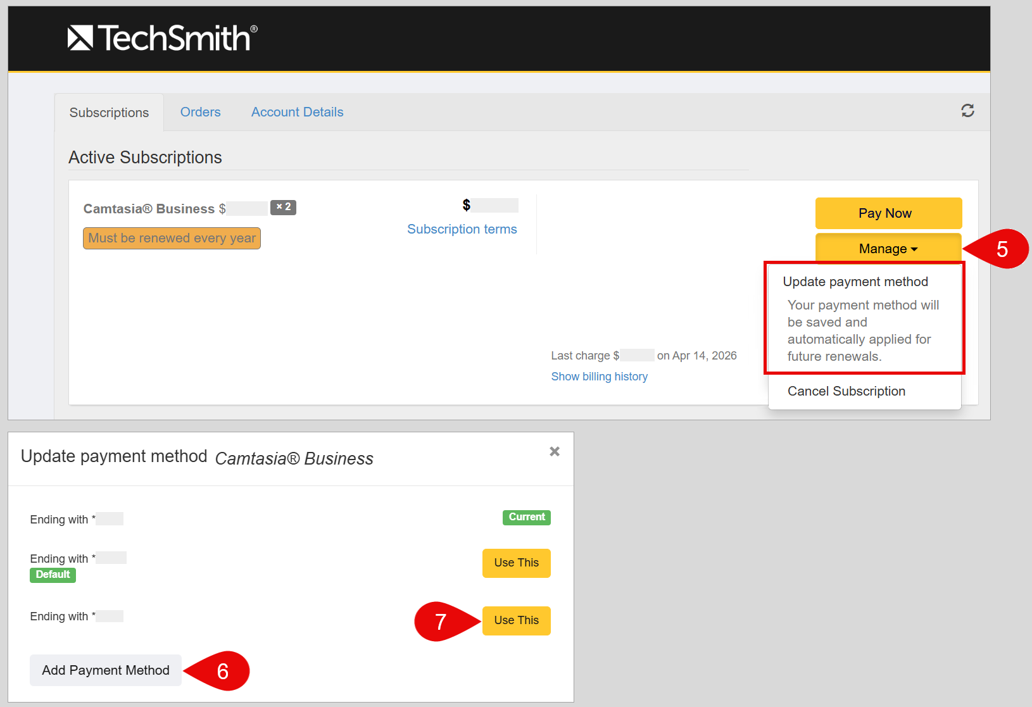Switch to the Orders tab
1032x707 pixels.
(201, 112)
